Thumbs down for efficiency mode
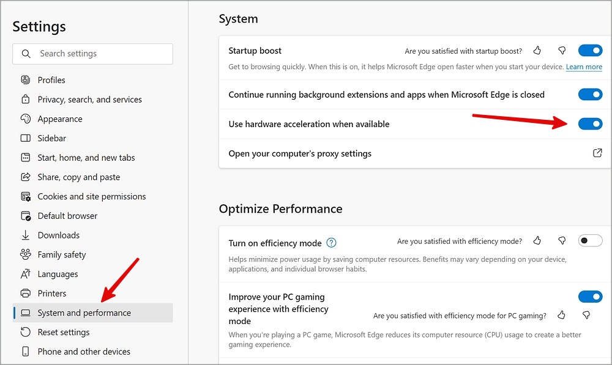 (562, 241)
